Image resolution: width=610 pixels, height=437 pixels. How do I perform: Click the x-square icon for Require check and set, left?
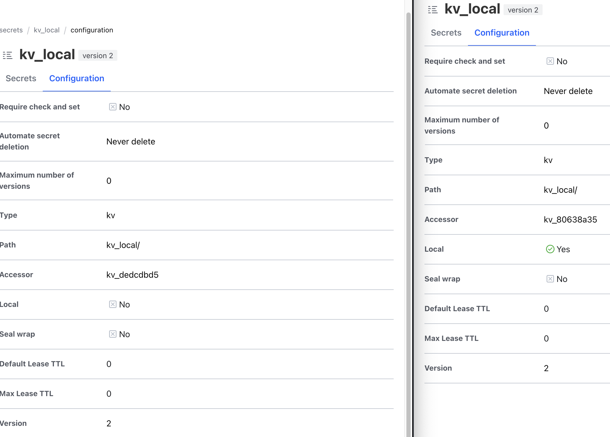pyautogui.click(x=113, y=107)
